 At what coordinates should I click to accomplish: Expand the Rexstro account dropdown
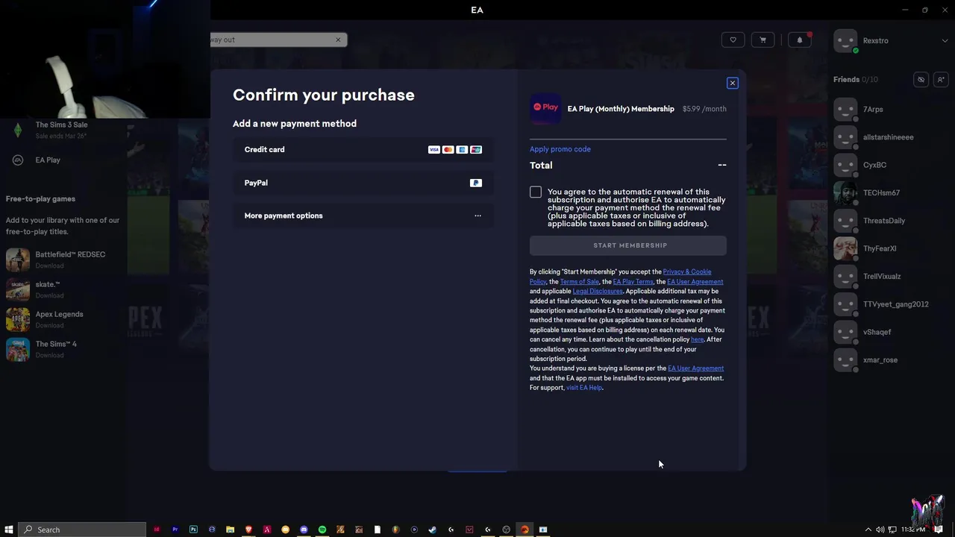point(945,41)
